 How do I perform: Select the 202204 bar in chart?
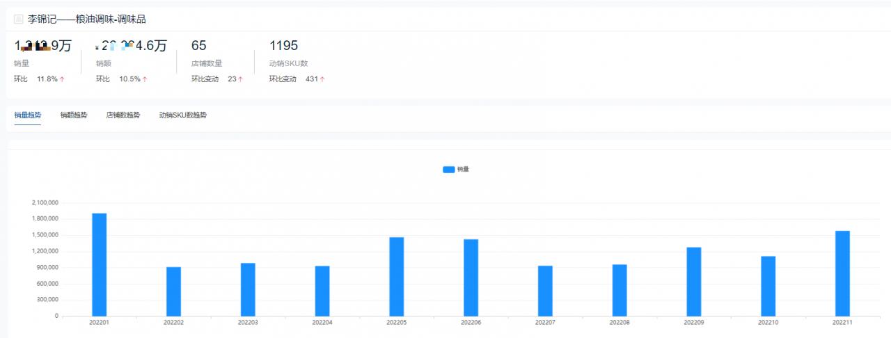[322, 291]
